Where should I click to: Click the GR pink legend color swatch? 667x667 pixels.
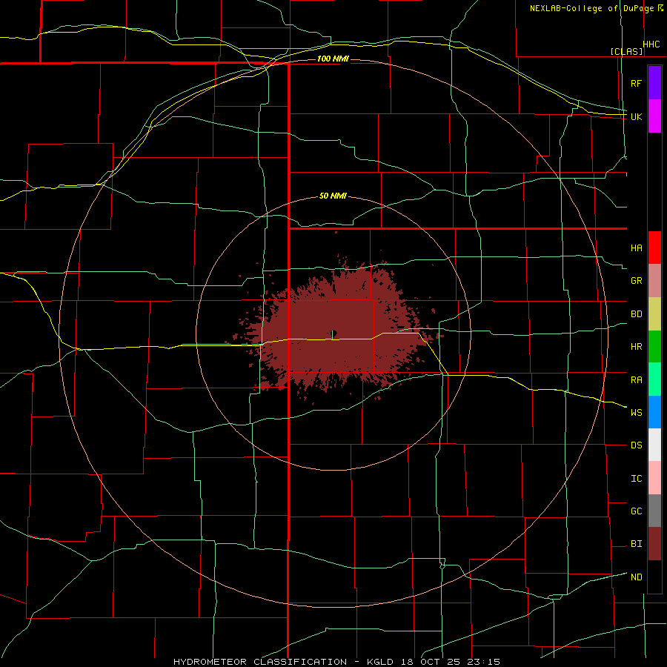(x=654, y=281)
